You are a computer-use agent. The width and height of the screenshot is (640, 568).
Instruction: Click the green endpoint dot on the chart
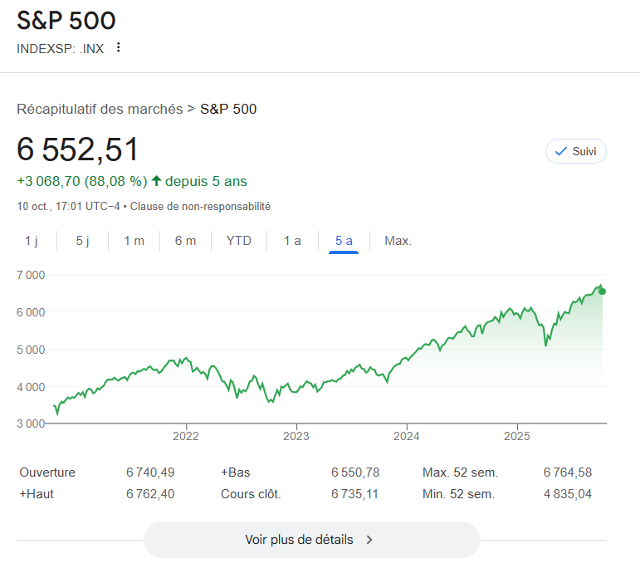point(602,291)
